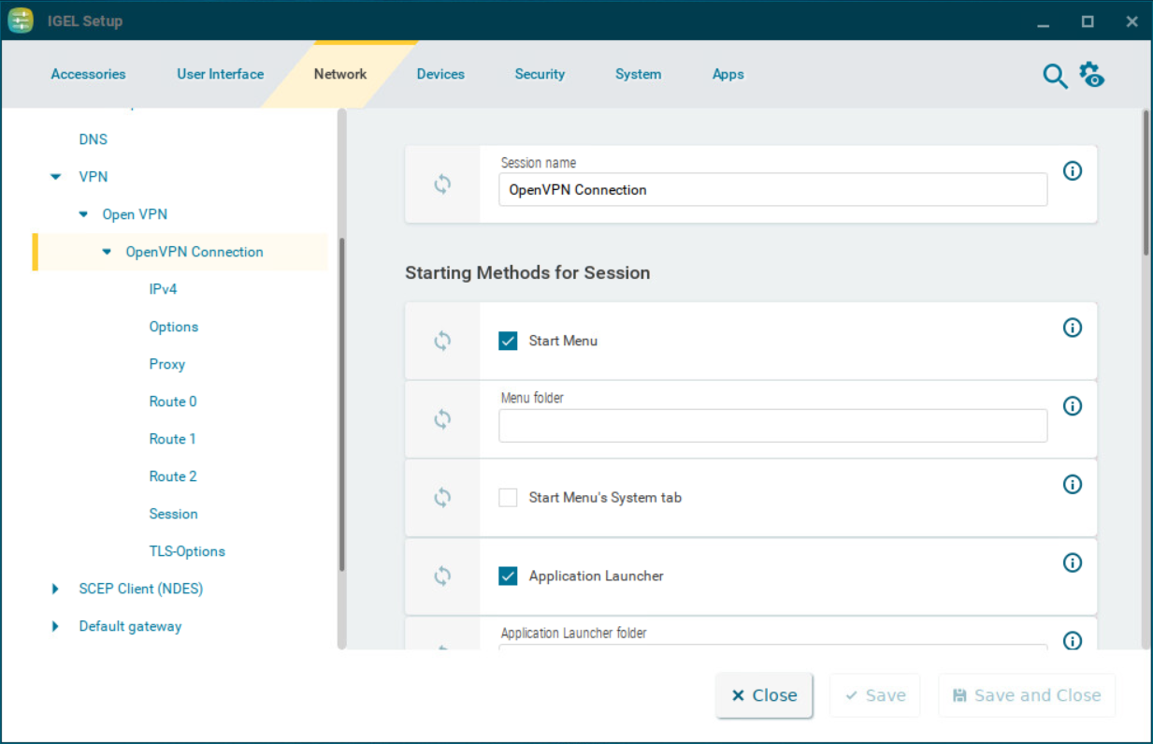The width and height of the screenshot is (1153, 744).
Task: Click info icon next to Session name
Action: click(1073, 171)
